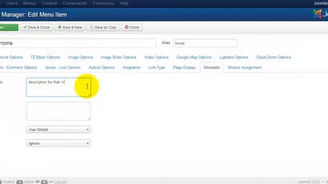
Task: Switch to Audios Options tab
Action: [101, 67]
